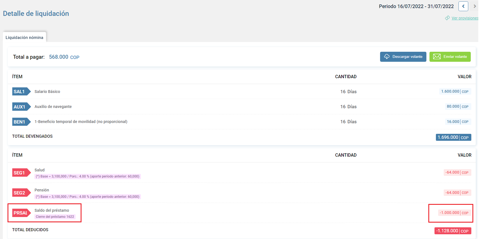Send the payslip with Enviar volante
The width and height of the screenshot is (485, 239).
point(450,57)
